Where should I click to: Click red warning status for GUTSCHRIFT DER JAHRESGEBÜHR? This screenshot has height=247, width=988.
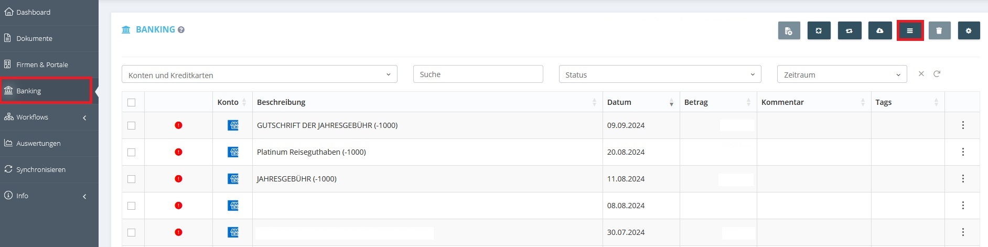coord(178,125)
